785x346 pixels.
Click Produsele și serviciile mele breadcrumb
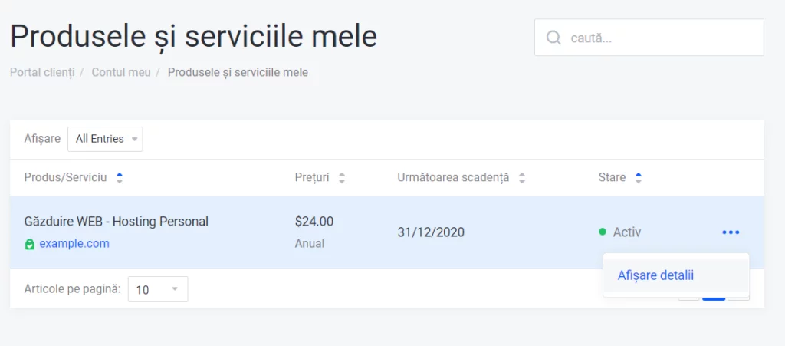pos(238,72)
